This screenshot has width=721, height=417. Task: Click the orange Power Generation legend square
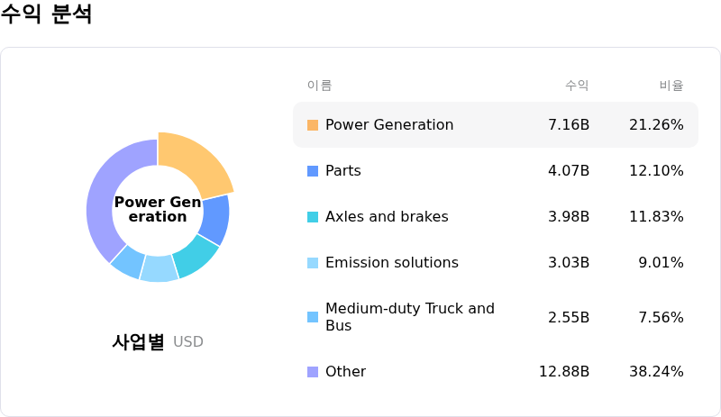pos(313,125)
